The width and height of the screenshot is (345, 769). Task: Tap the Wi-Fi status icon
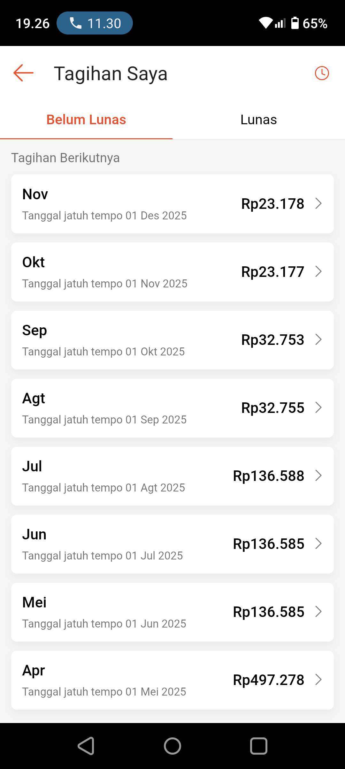click(265, 23)
